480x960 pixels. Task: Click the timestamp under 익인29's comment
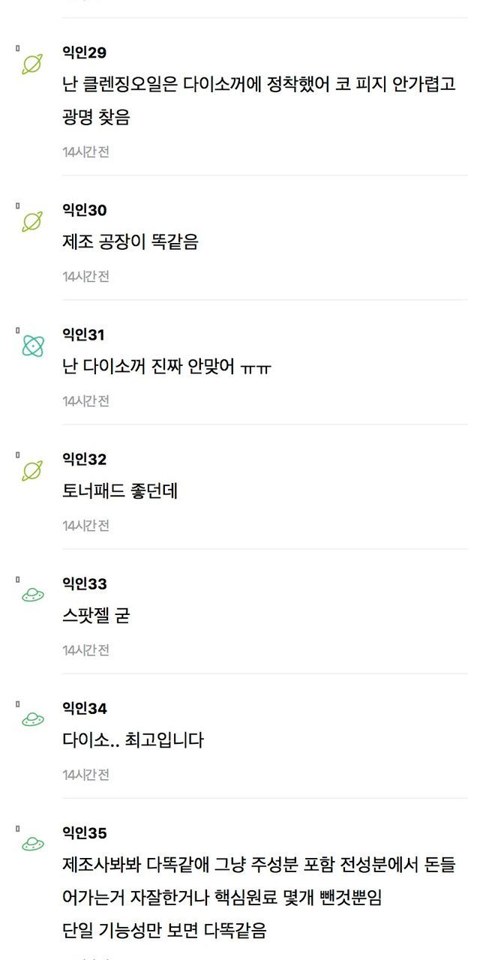pos(85,151)
